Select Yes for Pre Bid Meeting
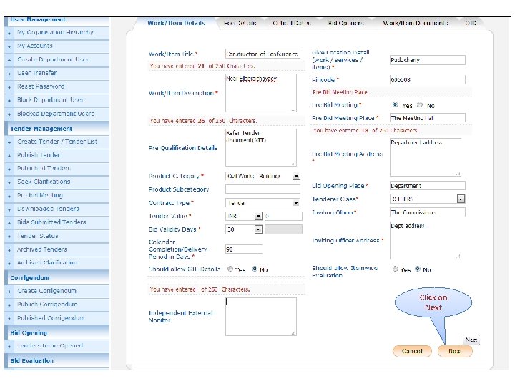The image size is (515, 386). tap(395, 104)
